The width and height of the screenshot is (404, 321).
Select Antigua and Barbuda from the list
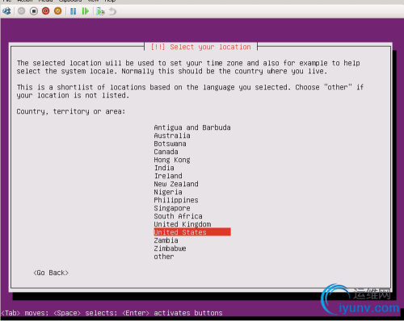tap(192, 127)
